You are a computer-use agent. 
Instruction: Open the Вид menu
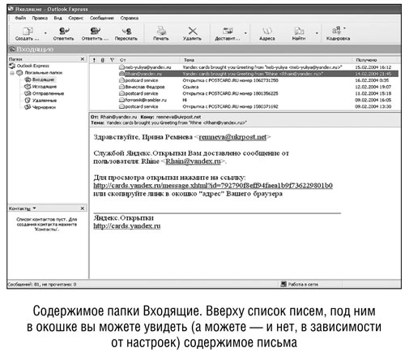pyautogui.click(x=58, y=18)
